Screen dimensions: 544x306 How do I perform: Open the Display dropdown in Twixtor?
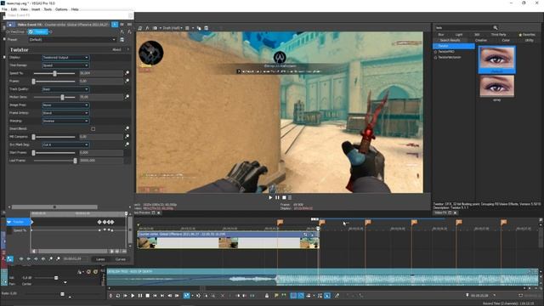click(x=65, y=57)
